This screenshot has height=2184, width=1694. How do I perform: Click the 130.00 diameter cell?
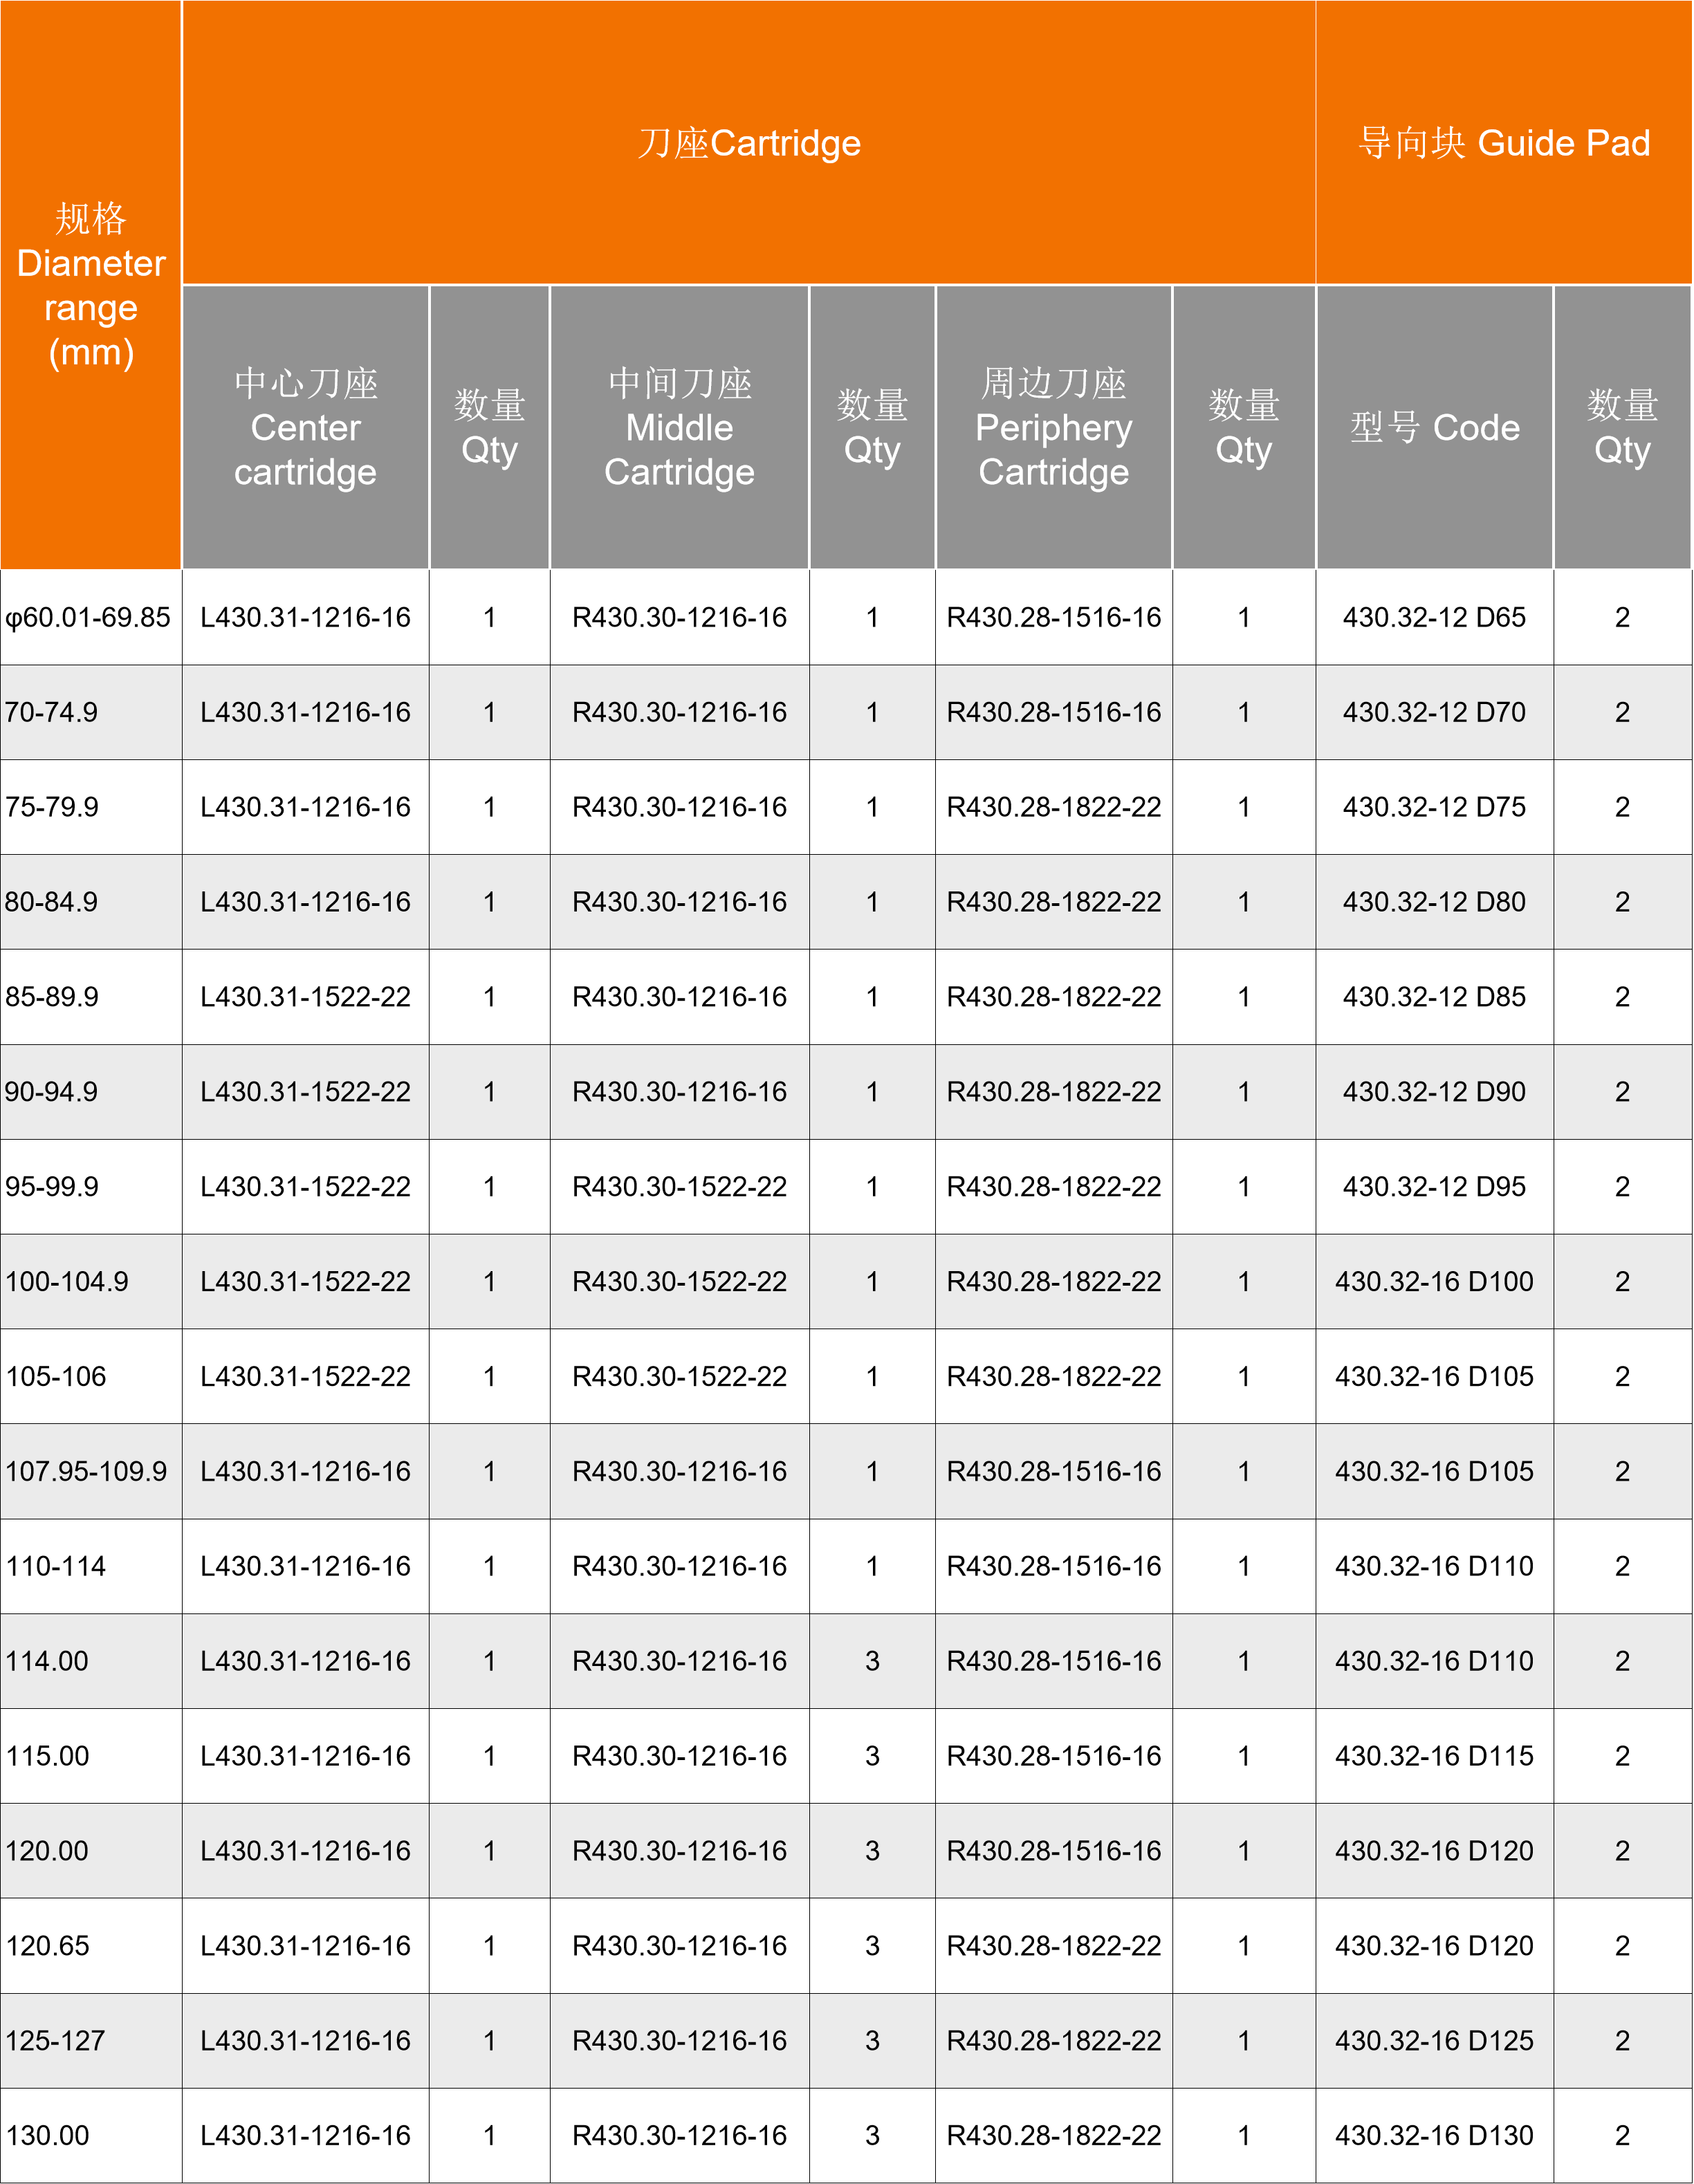[x=47, y=2136]
